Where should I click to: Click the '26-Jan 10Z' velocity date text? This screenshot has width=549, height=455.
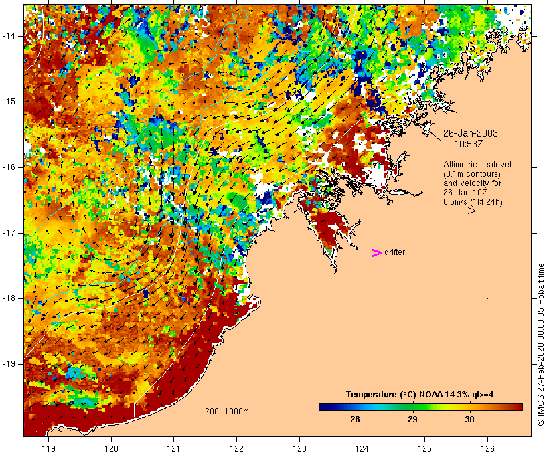click(466, 193)
